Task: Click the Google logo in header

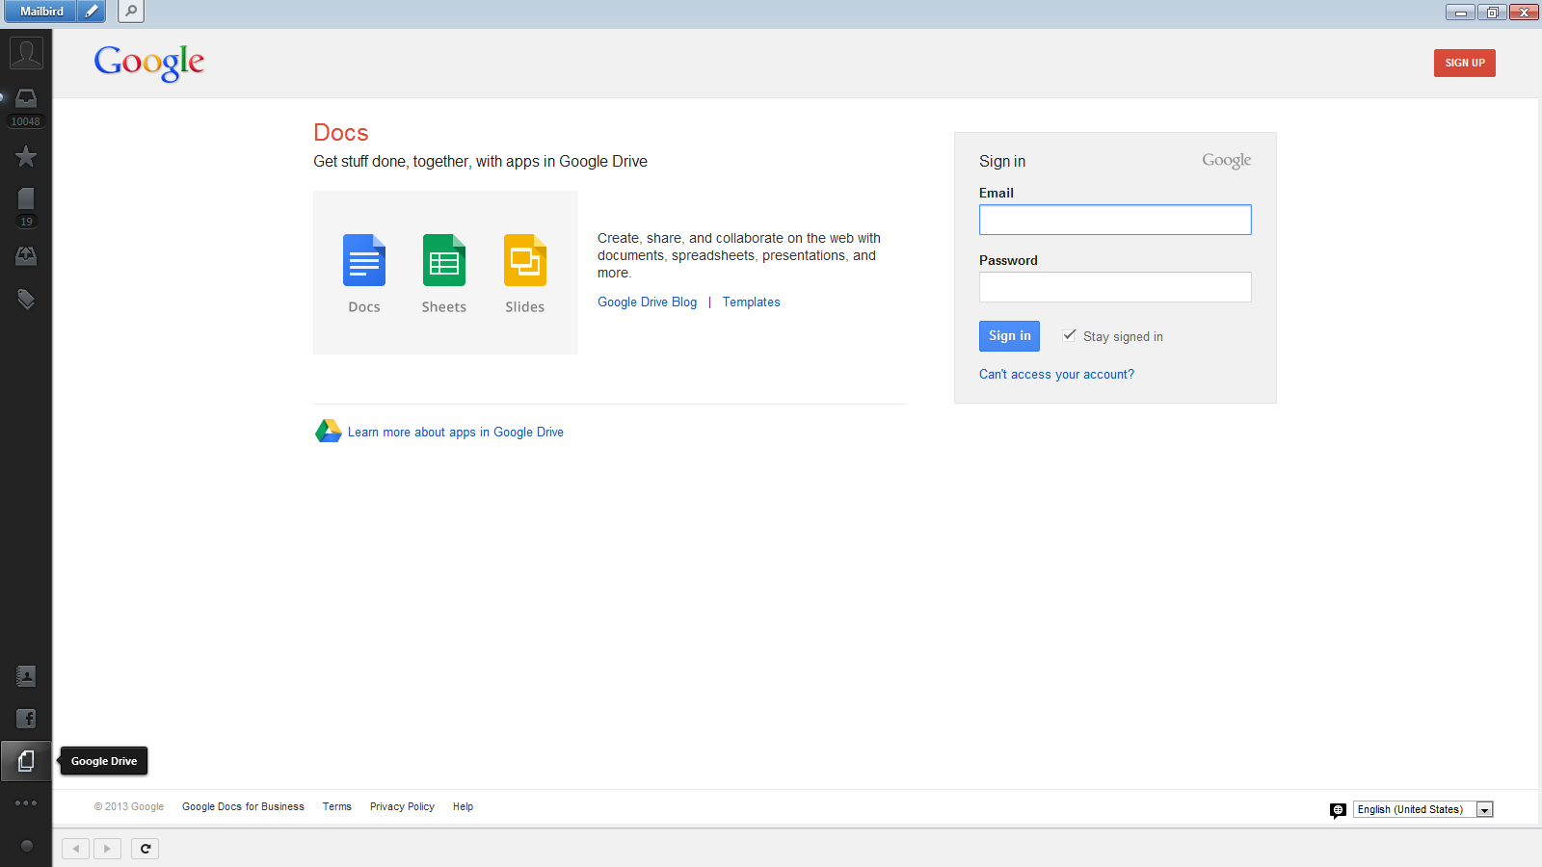Action: 149,63
